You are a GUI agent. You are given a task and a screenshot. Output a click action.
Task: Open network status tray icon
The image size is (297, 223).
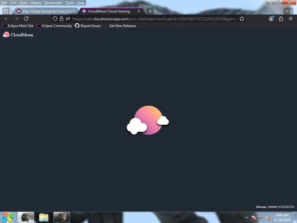[x=261, y=217]
